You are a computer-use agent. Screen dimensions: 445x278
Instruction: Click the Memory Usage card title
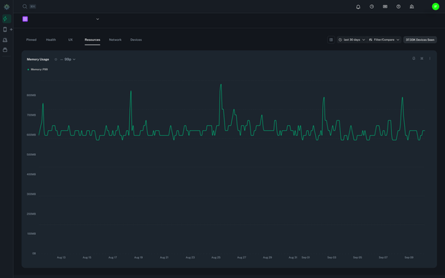coord(38,60)
